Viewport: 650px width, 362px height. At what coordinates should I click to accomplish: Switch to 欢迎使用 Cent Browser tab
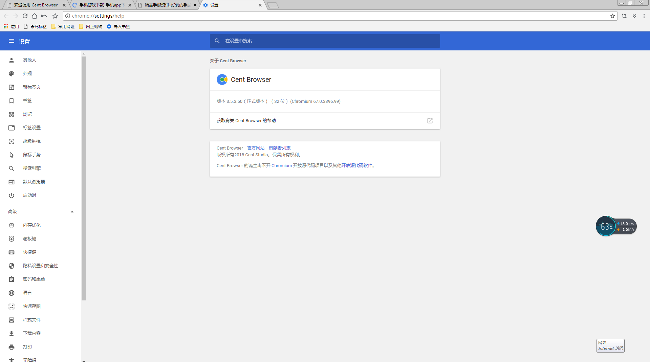coord(36,5)
